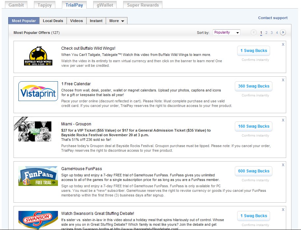This screenshot has width=301, height=230.
Task: Open the '1 Free Calendar' offer title
Action: tap(76, 84)
